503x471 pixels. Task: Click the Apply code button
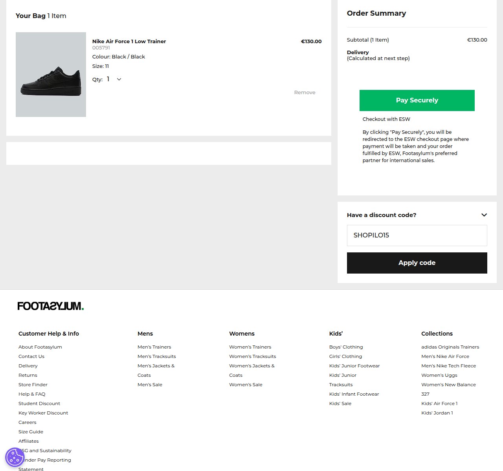(417, 263)
